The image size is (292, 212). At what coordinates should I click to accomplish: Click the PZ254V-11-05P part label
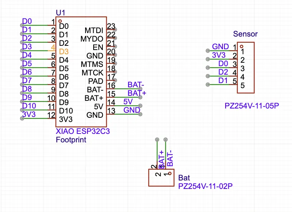click(252, 106)
